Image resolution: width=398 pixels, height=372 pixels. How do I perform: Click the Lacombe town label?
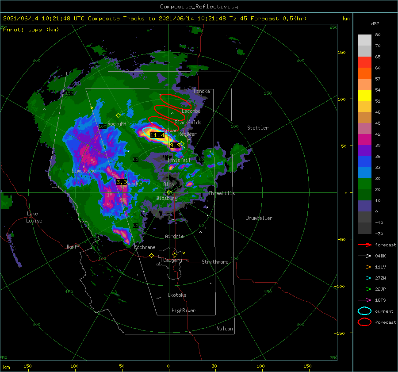click(x=191, y=111)
